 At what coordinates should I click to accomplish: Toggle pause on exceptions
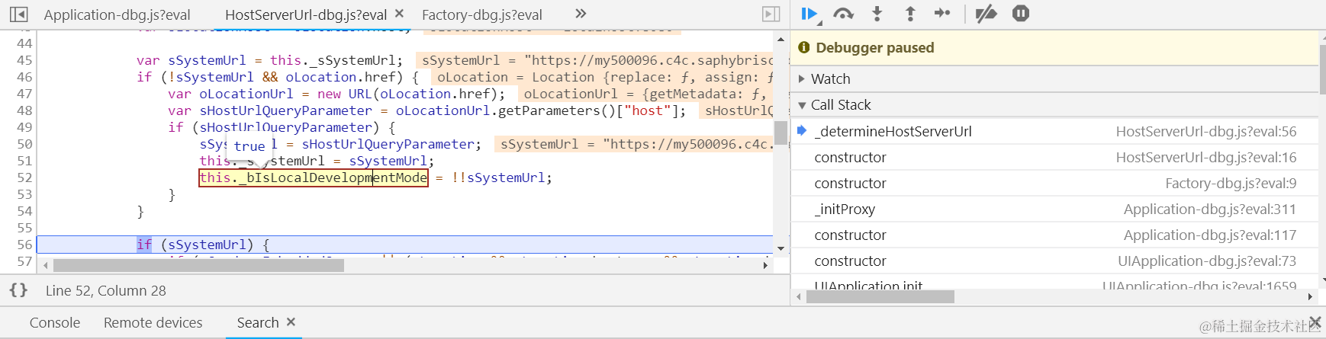point(1021,14)
